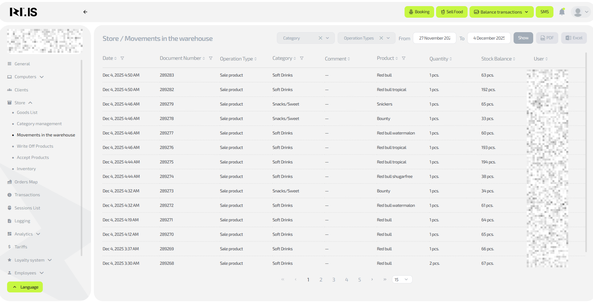The image size is (593, 304).
Task: Sort the table by Quantity
Action: click(440, 59)
